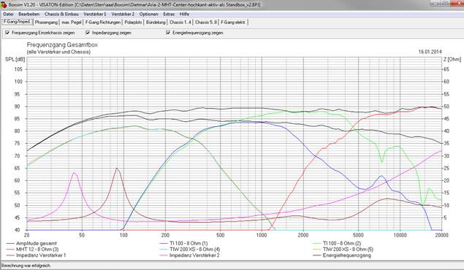The width and height of the screenshot is (464, 270).
Task: Switch to the Phasengang tab
Action: point(46,22)
